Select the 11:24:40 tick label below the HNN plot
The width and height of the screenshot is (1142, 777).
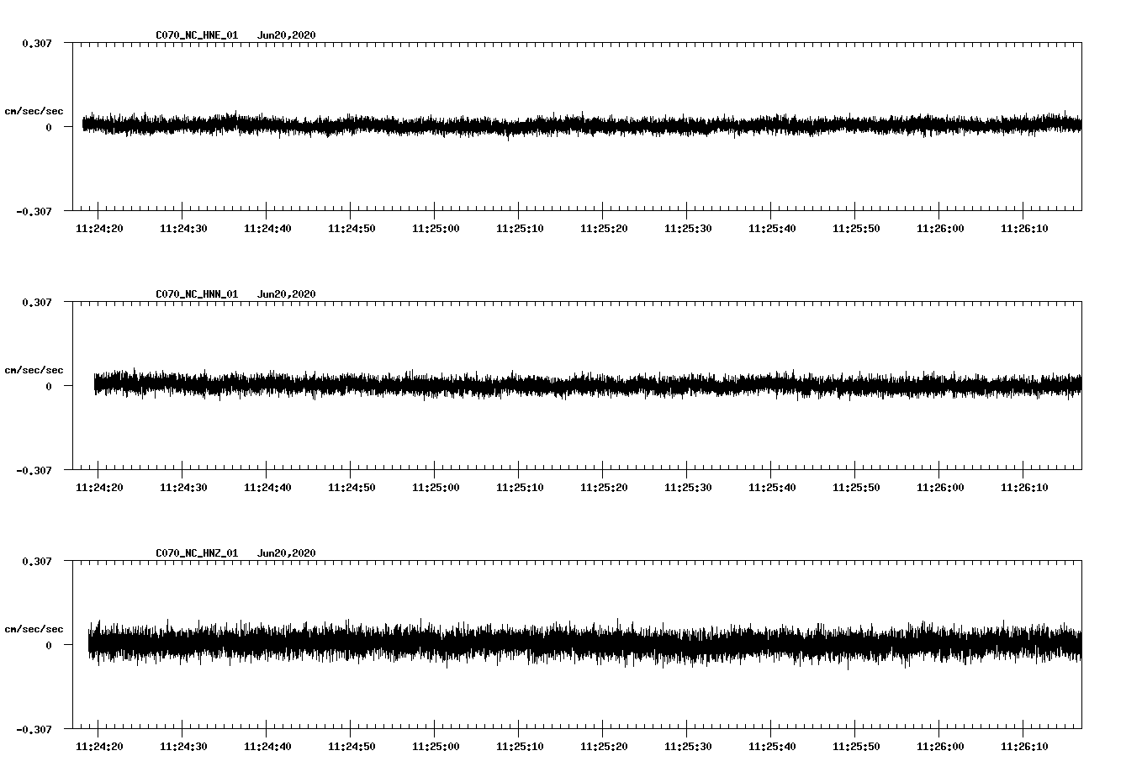pyautogui.click(x=267, y=488)
